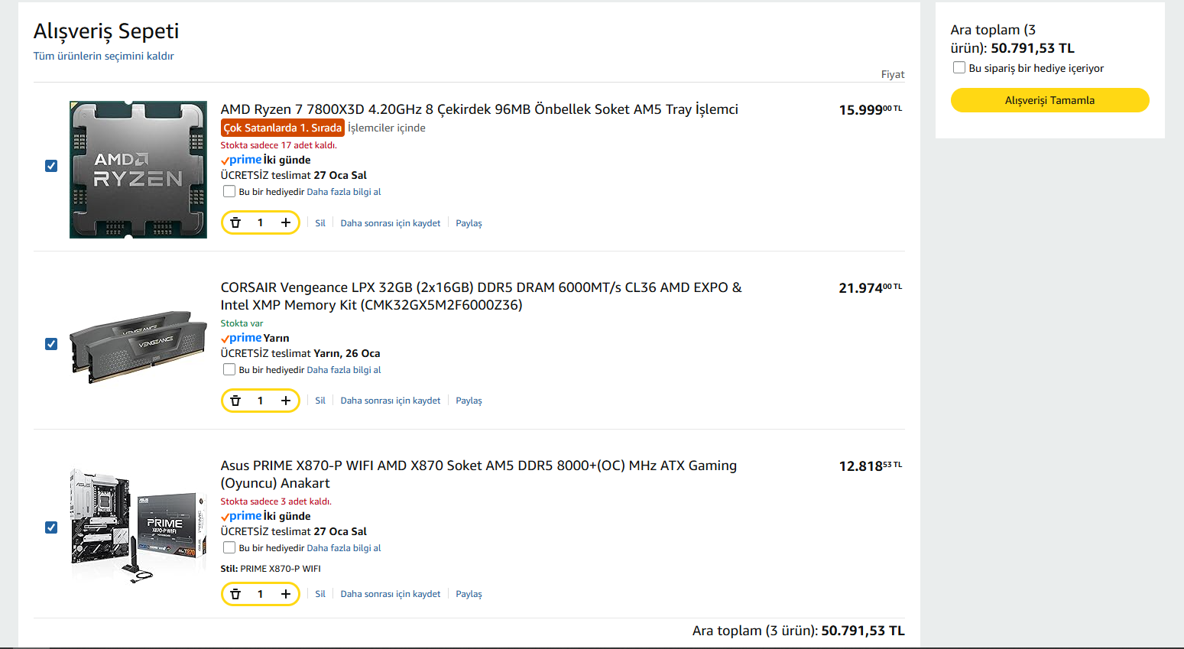Open AMD Ryzen 7 7800X3D product title

pos(479,109)
